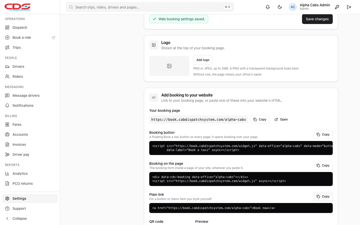Click the sign out icon
The height and width of the screenshot is (225, 360).
pos(349,7)
